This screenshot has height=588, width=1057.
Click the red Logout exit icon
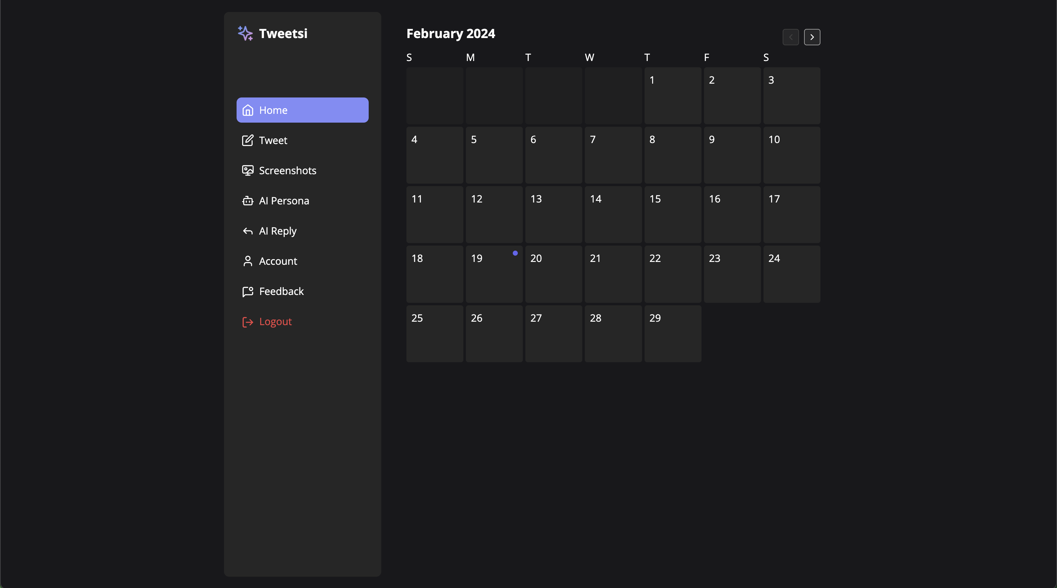(248, 322)
